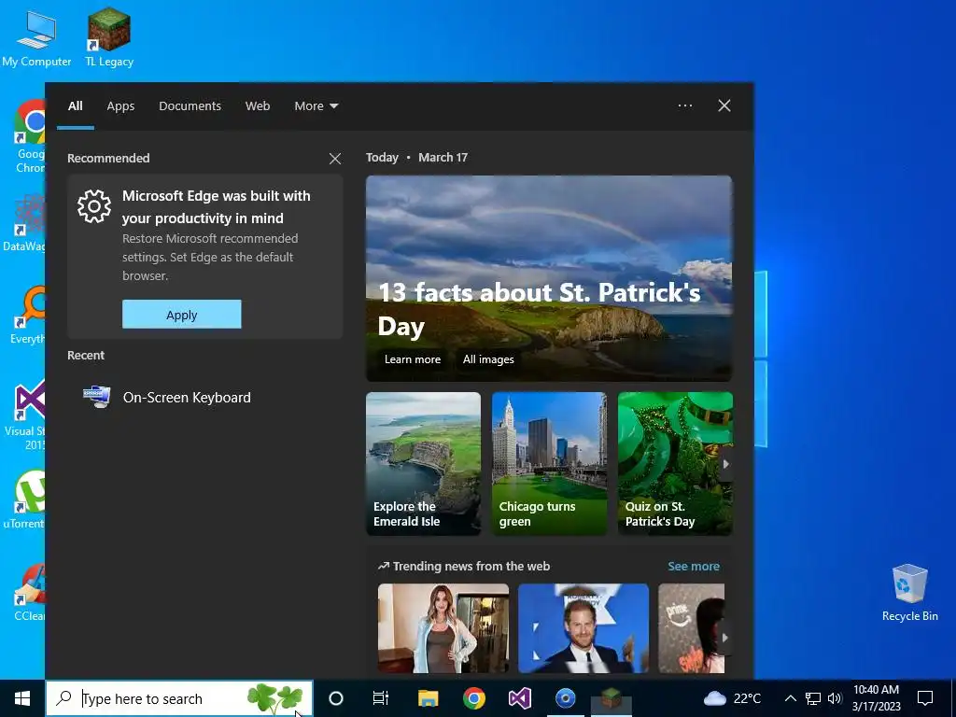
Task: Show hidden system tray icons
Action: point(790,698)
